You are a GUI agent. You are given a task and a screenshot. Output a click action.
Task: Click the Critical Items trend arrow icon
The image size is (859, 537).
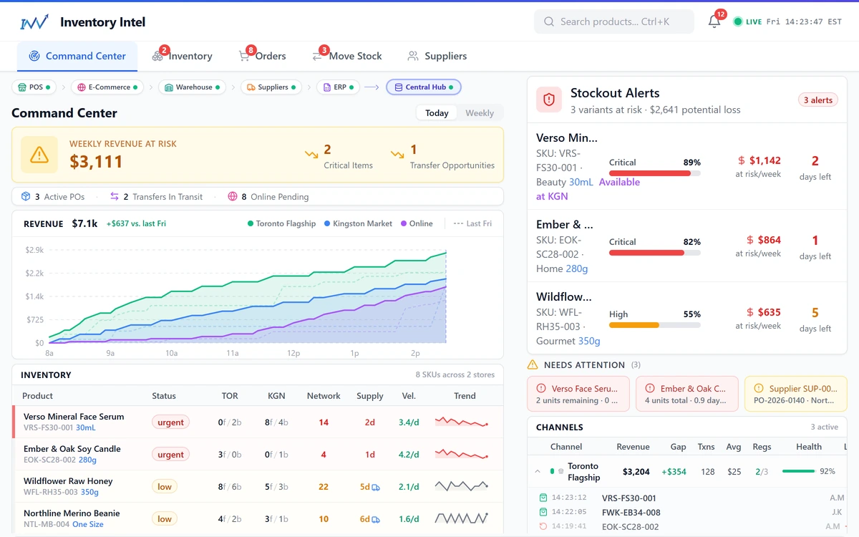tap(311, 154)
